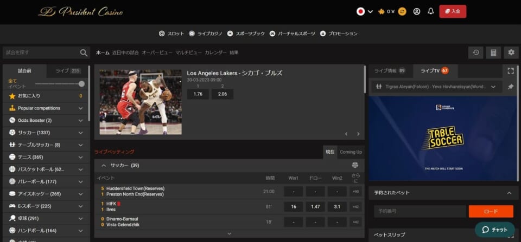Collapse the サッカー (39) live section
The height and width of the screenshot is (242, 521).
pyautogui.click(x=104, y=165)
